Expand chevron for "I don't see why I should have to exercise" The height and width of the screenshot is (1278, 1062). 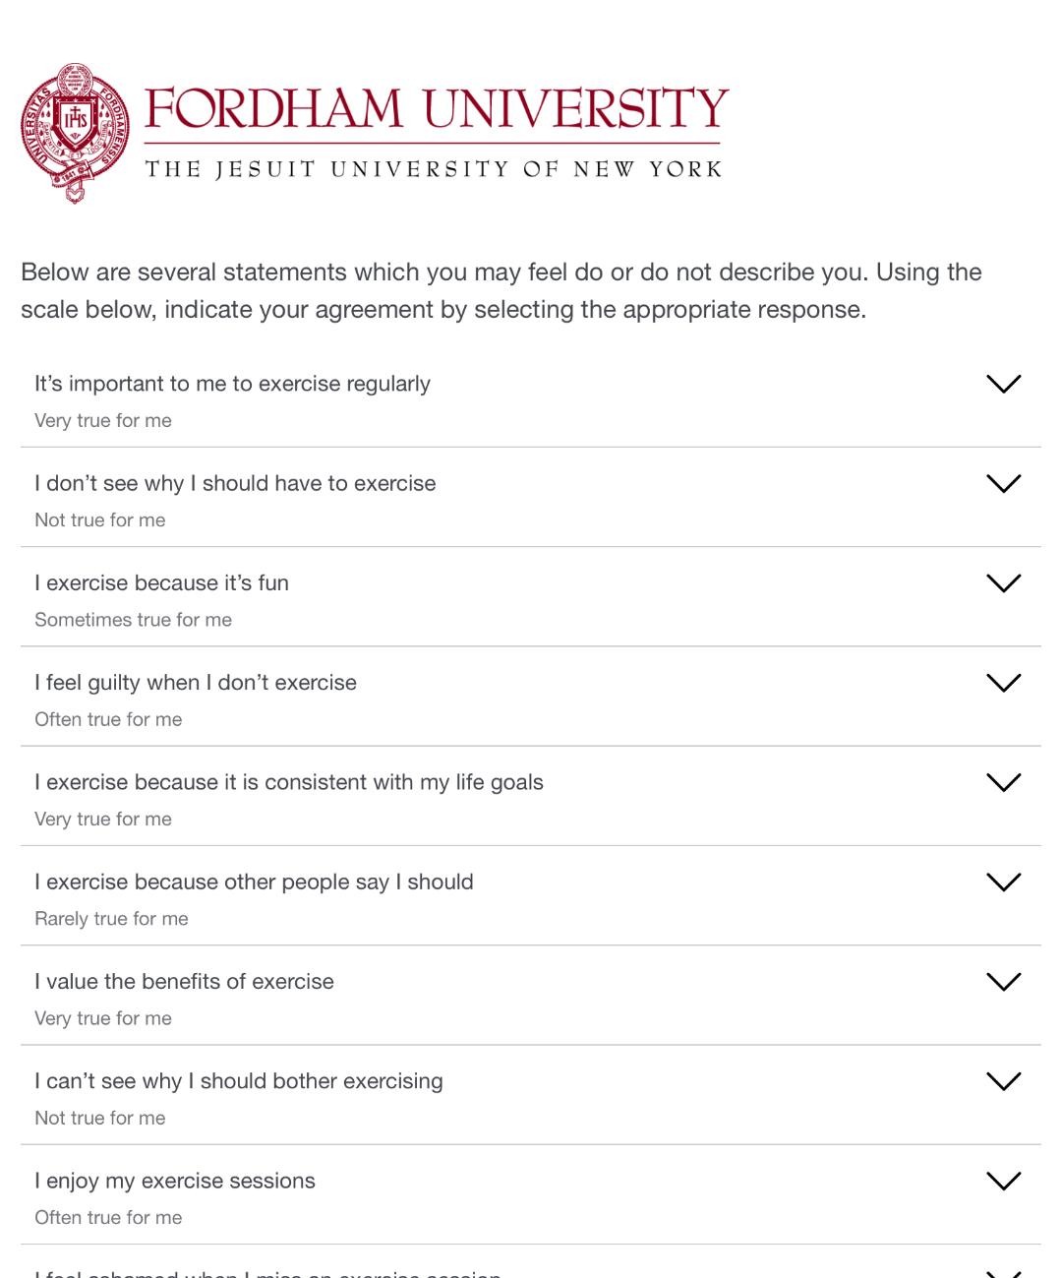(1004, 483)
